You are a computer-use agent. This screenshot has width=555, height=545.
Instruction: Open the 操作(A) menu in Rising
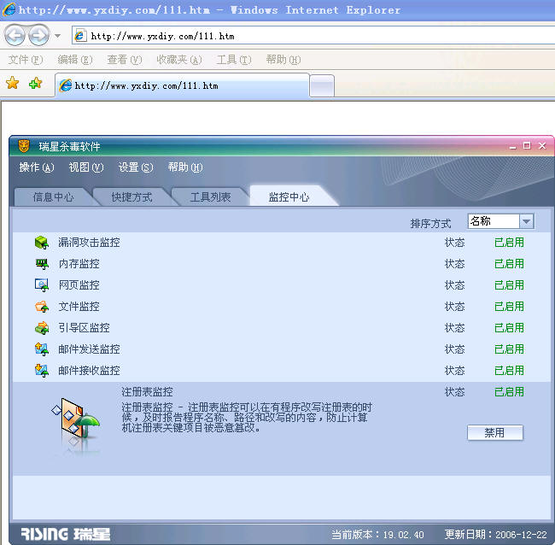point(37,167)
